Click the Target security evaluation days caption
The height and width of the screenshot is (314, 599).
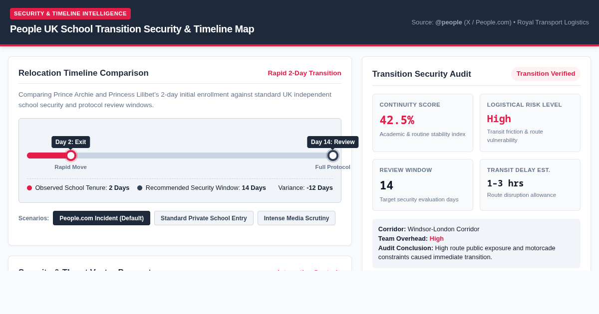click(419, 199)
